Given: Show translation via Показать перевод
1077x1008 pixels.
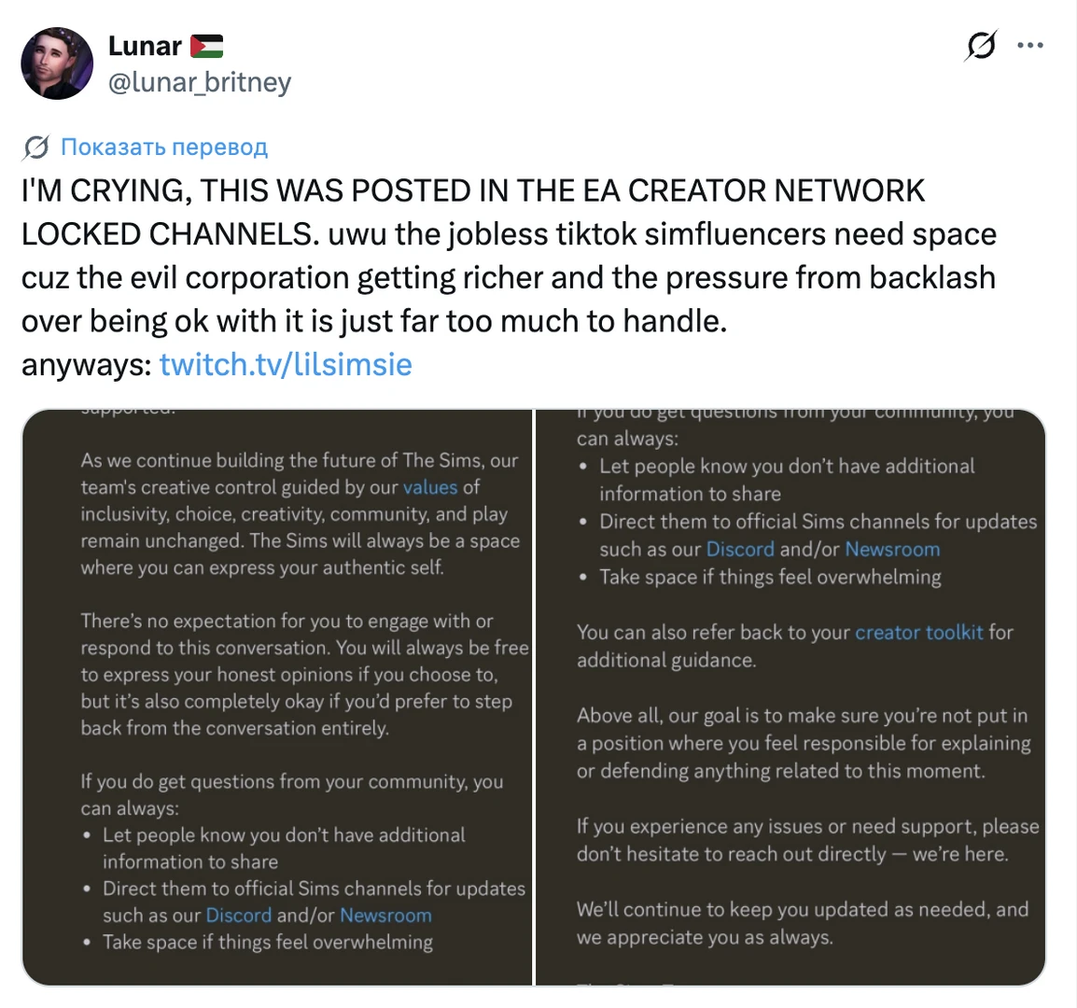Looking at the screenshot, I should point(162,147).
